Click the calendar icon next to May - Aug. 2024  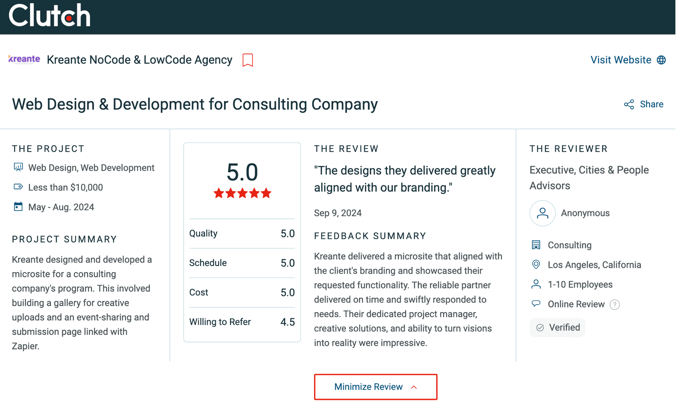(18, 207)
